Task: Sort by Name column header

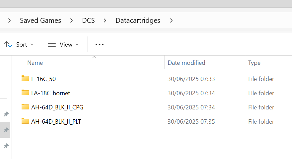Action: [88, 63]
